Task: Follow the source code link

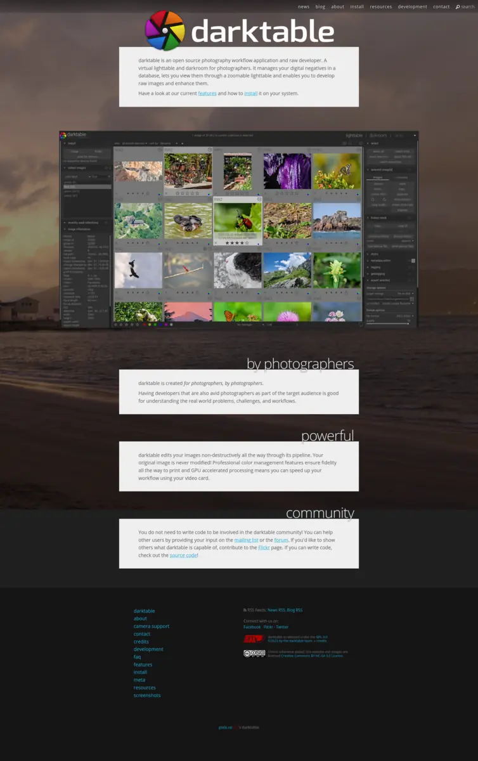Action: [x=183, y=555]
